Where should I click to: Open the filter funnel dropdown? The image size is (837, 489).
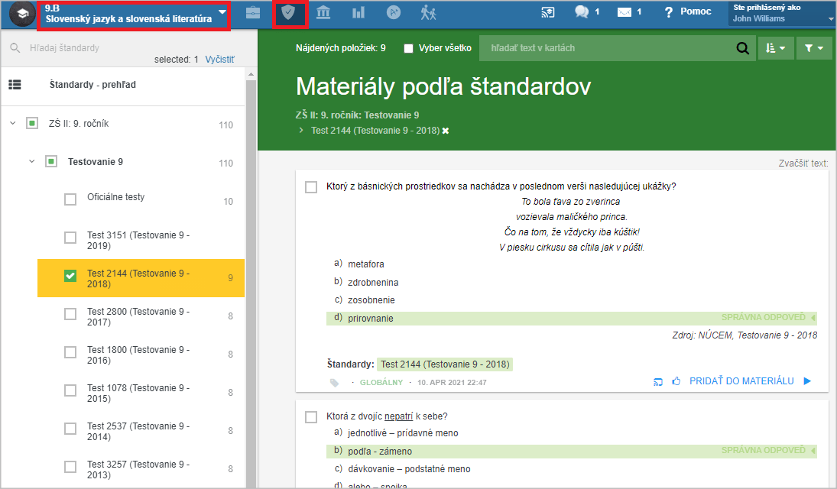point(814,48)
